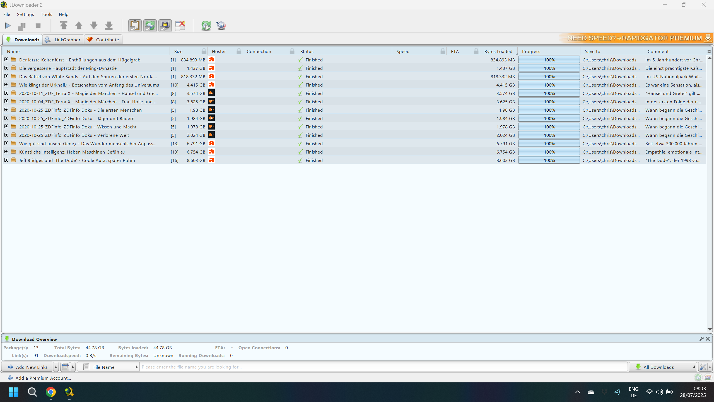Toggle the Hoster column lock icon

pyautogui.click(x=239, y=51)
